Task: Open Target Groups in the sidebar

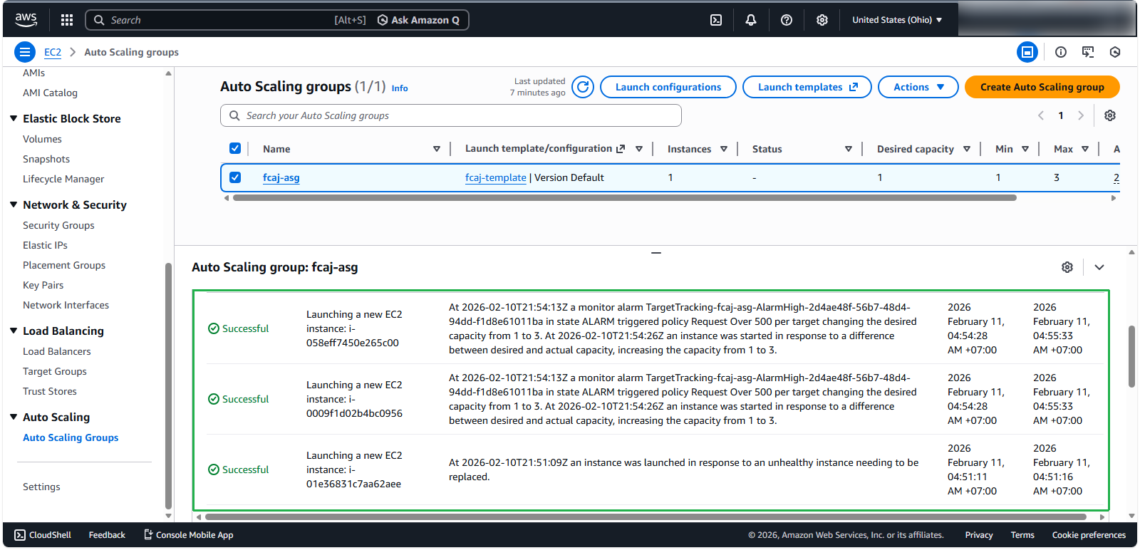Action: 55,371
